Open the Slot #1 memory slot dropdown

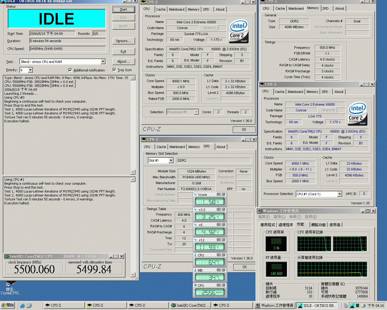click(171, 160)
